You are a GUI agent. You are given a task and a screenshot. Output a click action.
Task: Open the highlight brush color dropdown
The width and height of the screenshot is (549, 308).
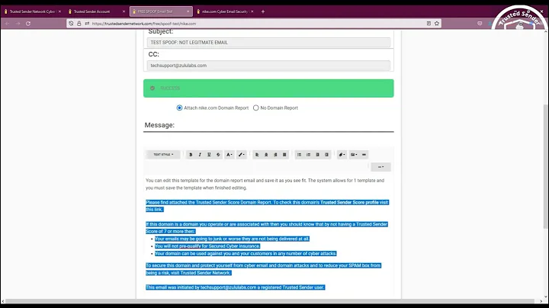[241, 155]
